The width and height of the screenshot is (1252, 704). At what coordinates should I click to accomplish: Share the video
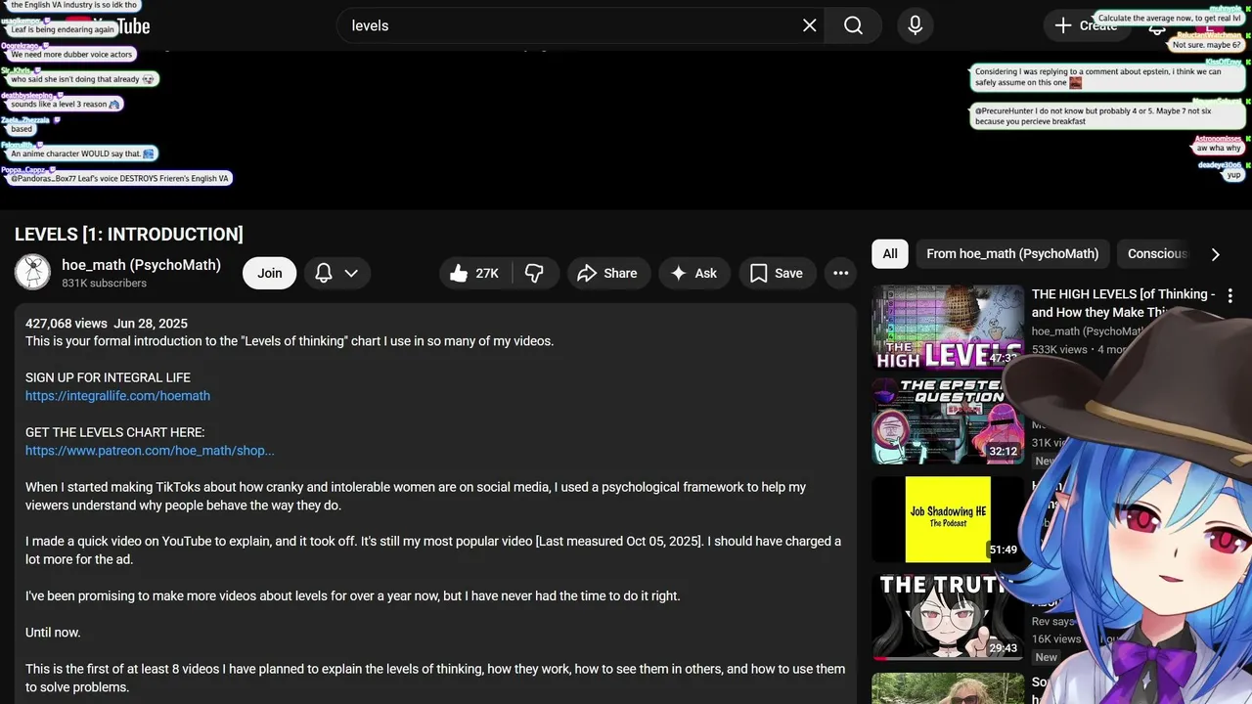[607, 274]
